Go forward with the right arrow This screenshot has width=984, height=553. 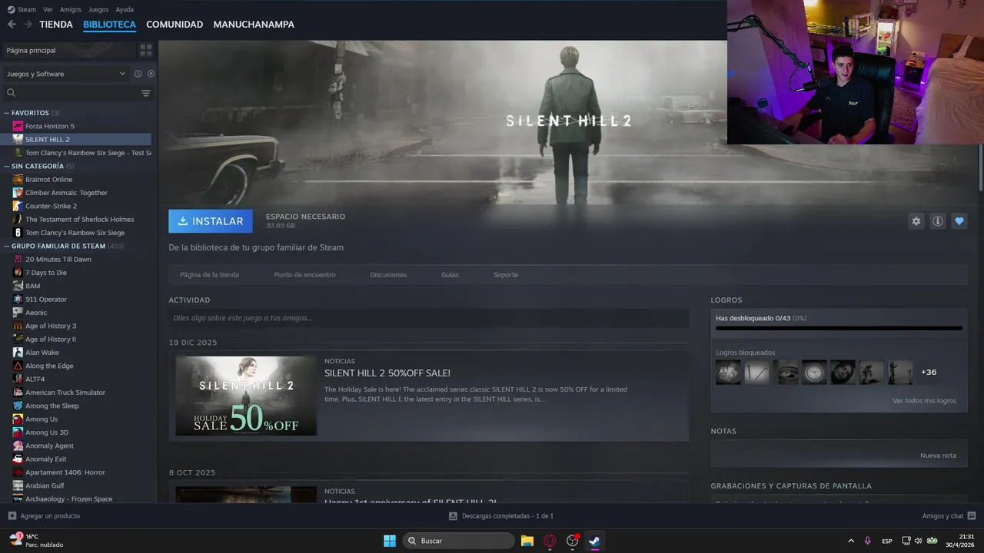pos(28,25)
